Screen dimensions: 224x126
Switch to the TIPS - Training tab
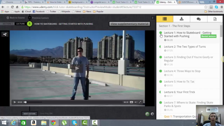[34, 2]
